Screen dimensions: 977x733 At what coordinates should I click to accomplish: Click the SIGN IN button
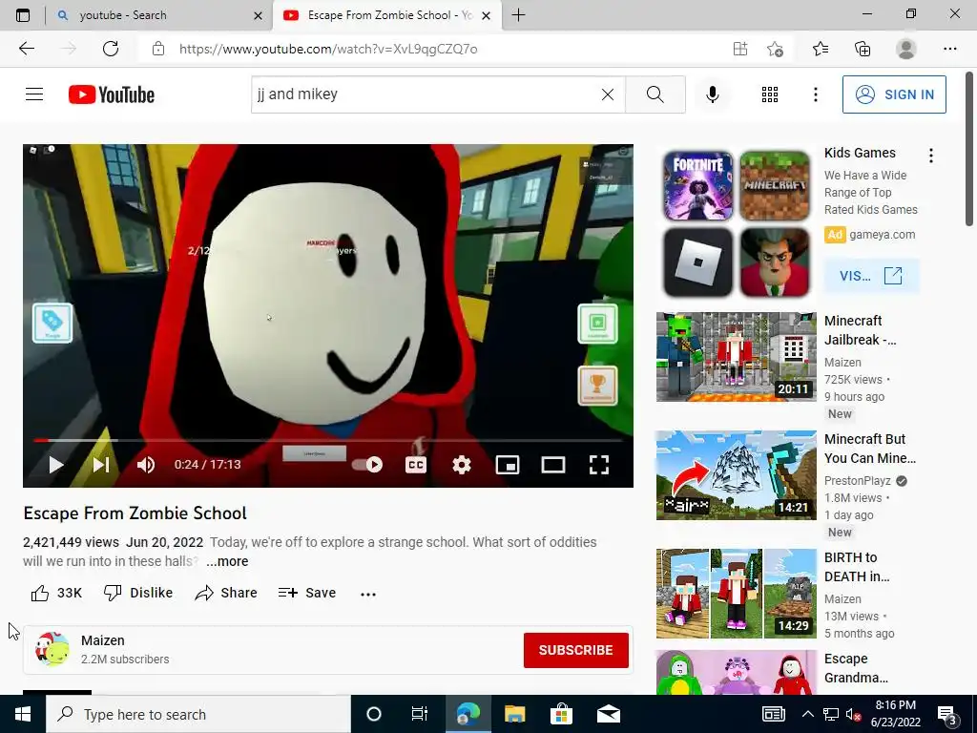coord(894,94)
